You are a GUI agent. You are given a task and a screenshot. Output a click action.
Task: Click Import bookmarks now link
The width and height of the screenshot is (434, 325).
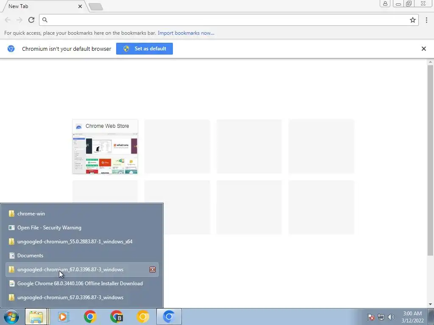(x=186, y=33)
